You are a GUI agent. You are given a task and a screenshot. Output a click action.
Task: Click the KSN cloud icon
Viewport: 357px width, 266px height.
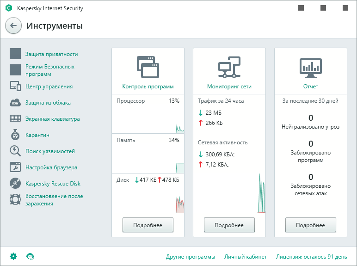pos(15,103)
